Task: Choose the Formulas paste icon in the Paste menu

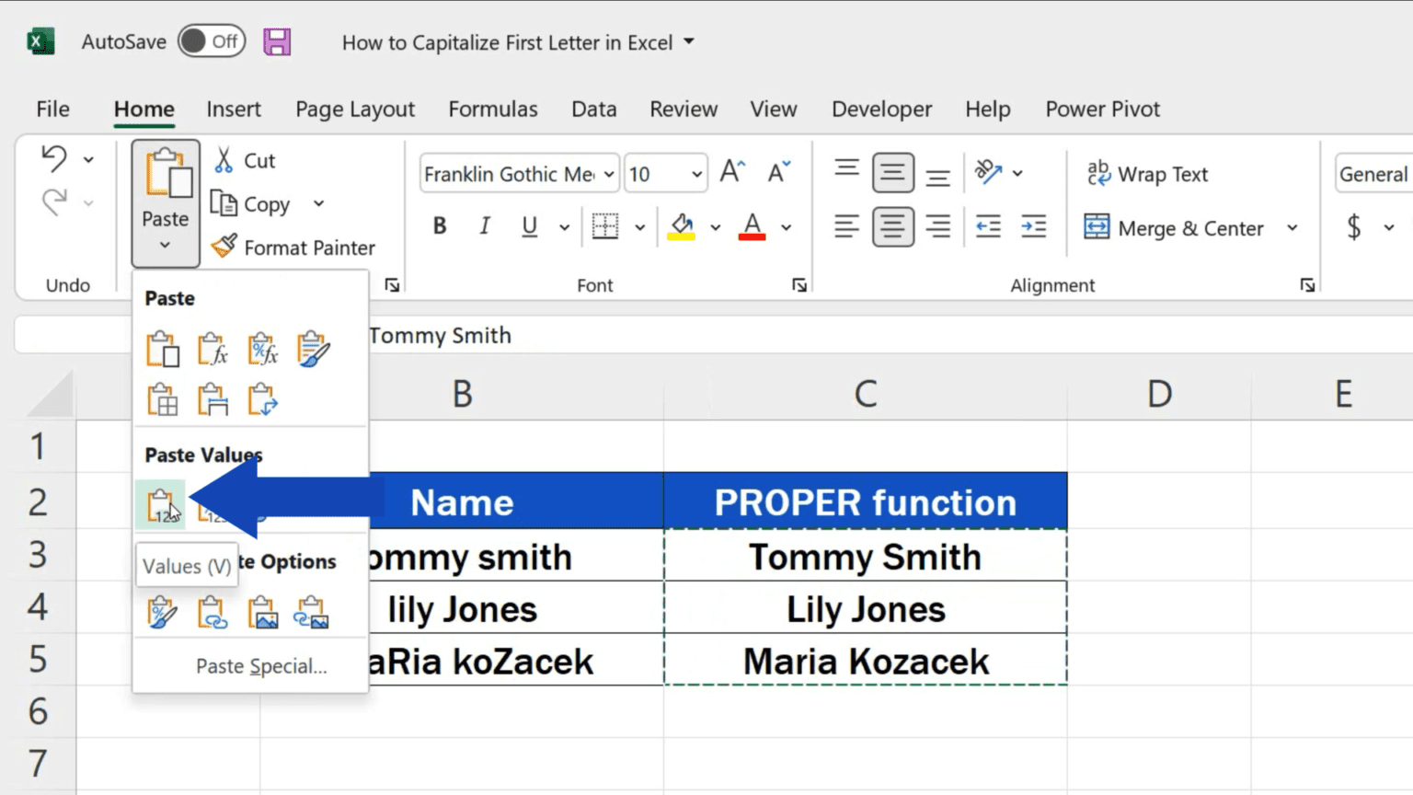Action: coord(213,350)
